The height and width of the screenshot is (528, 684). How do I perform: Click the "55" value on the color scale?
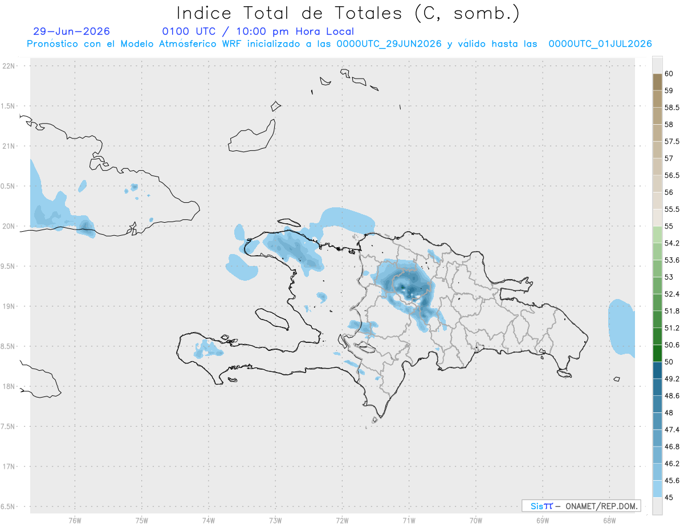tap(669, 226)
